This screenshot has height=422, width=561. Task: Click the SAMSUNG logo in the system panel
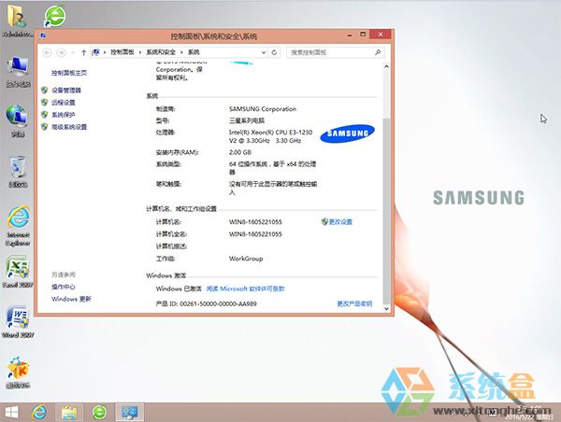click(347, 134)
